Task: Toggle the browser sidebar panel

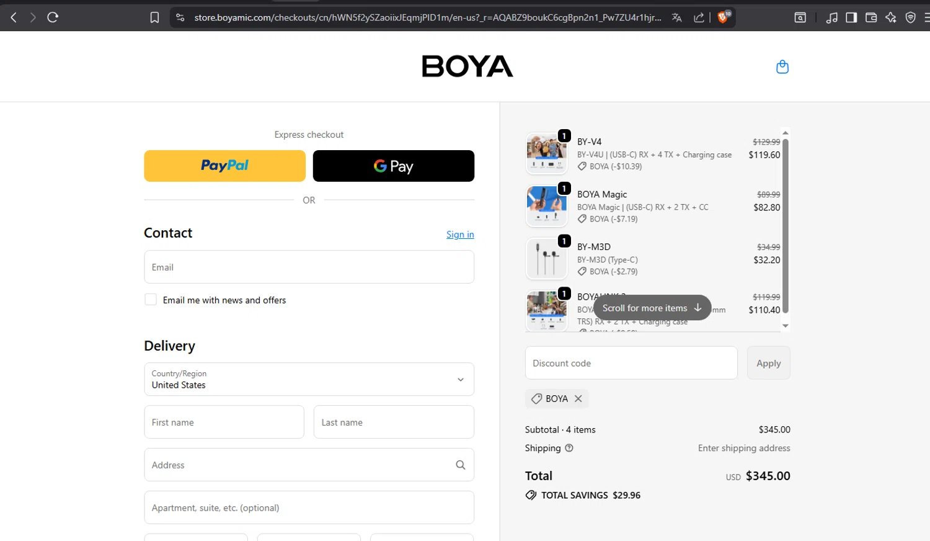Action: [851, 17]
